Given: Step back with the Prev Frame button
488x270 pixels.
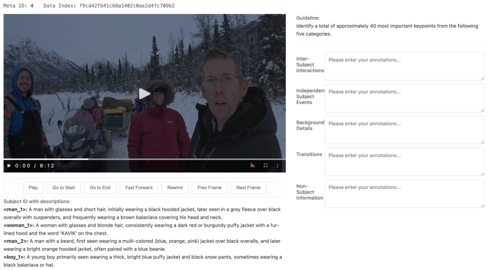Looking at the screenshot, I should [210, 188].
